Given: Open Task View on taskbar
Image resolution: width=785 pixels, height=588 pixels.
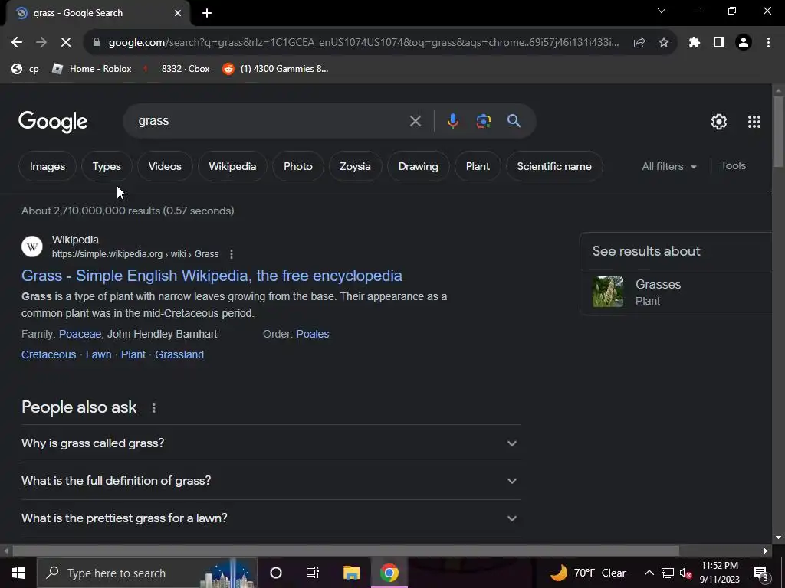Looking at the screenshot, I should 313,573.
